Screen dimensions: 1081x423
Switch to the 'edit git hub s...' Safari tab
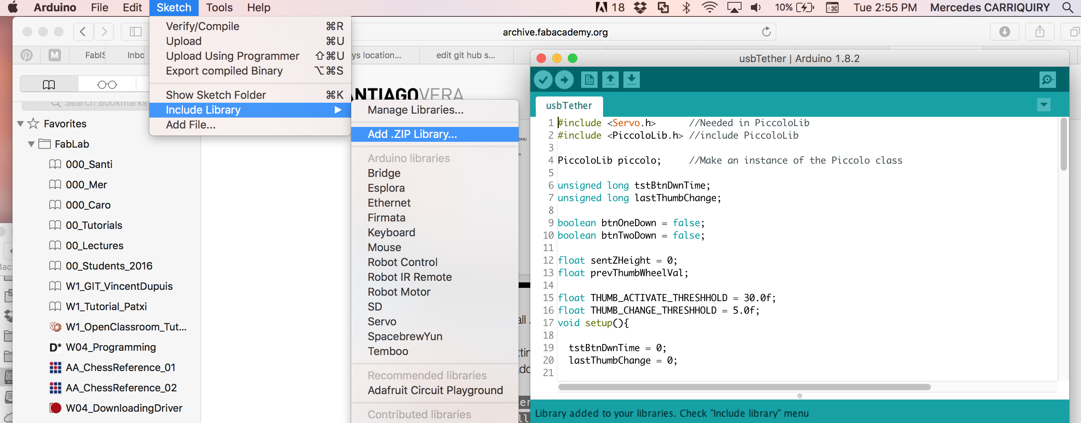tap(466, 55)
